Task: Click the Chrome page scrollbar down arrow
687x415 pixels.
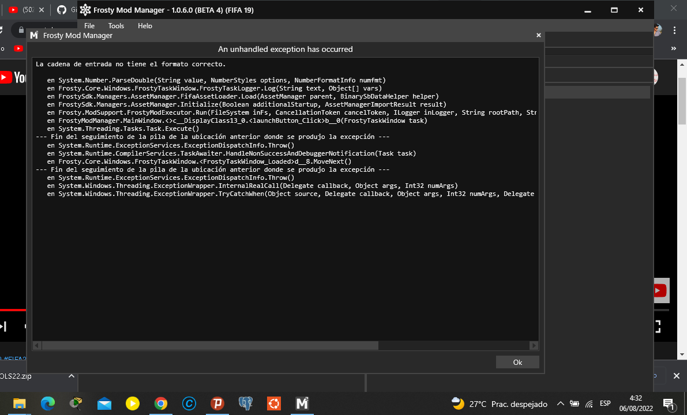Action: pos(682,354)
